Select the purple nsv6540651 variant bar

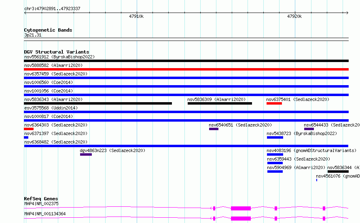[x=214, y=129]
